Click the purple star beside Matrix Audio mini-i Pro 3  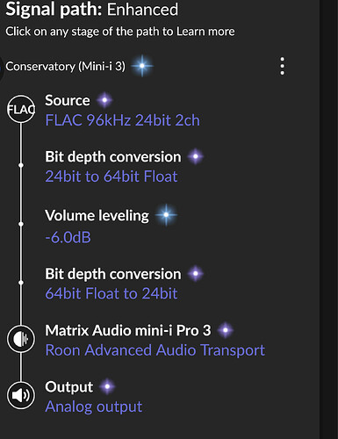tap(226, 330)
